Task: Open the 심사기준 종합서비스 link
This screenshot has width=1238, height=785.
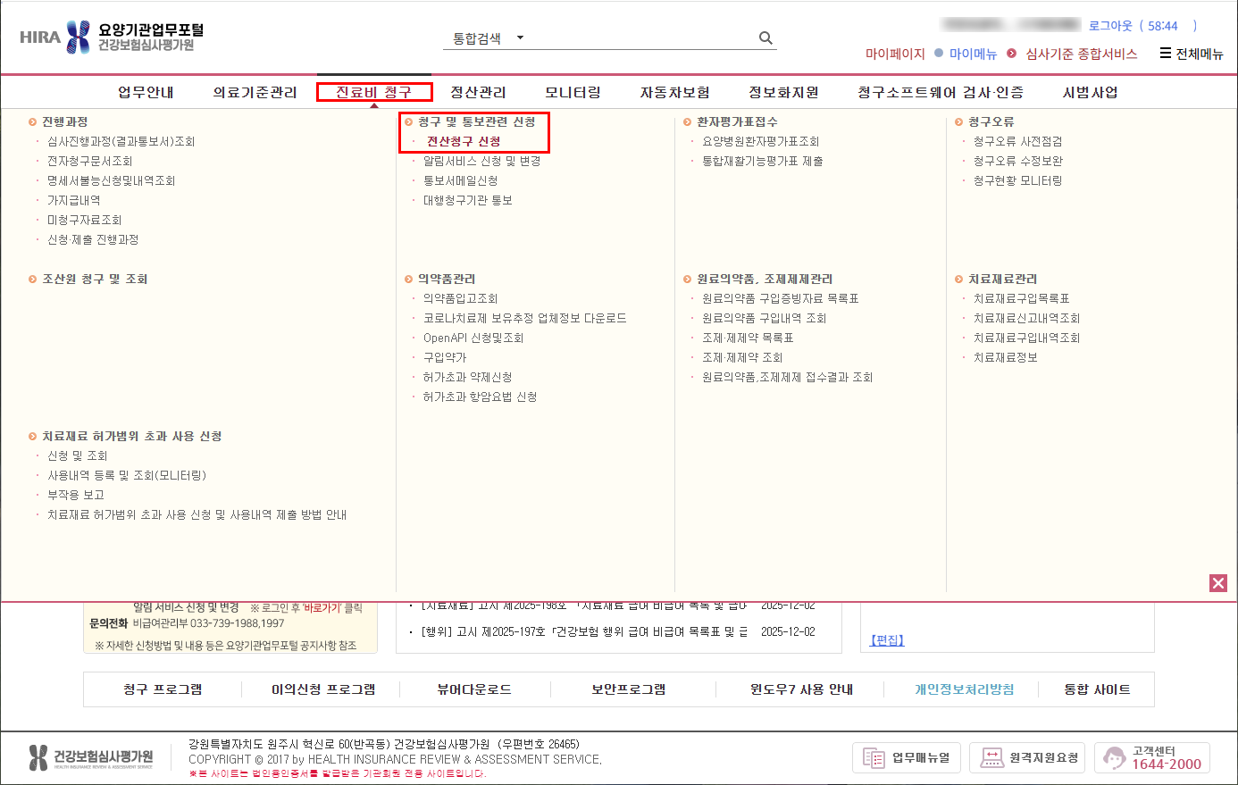Action: tap(1081, 54)
